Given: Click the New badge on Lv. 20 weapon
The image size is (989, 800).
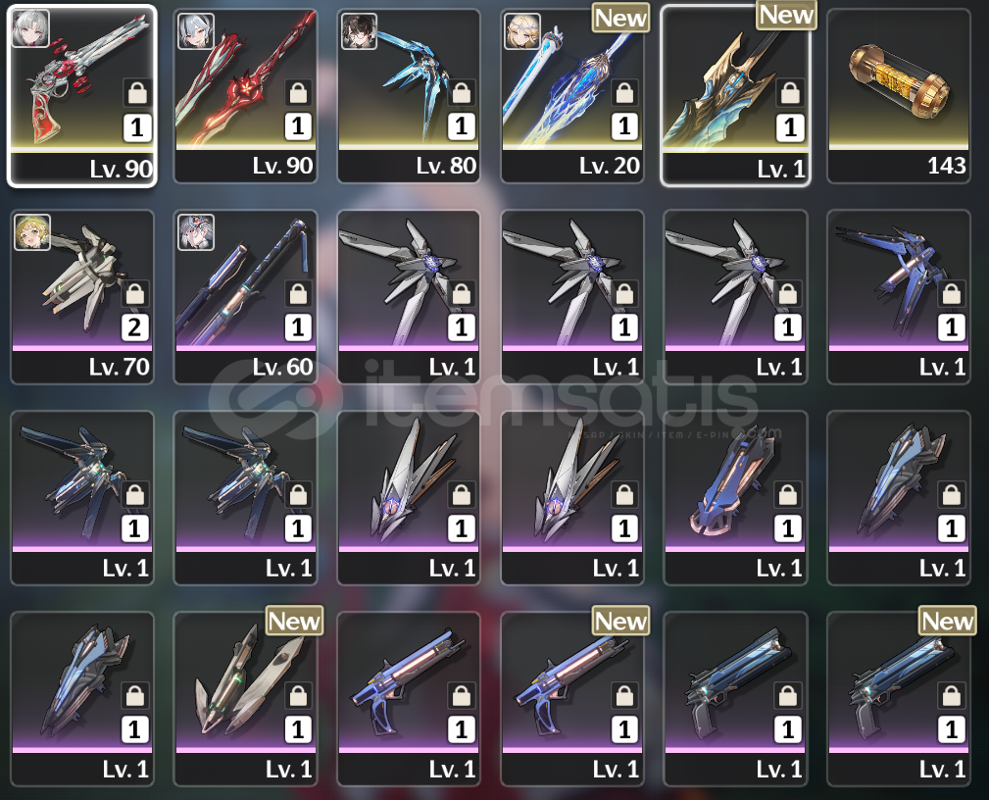Looking at the screenshot, I should coord(620,18).
